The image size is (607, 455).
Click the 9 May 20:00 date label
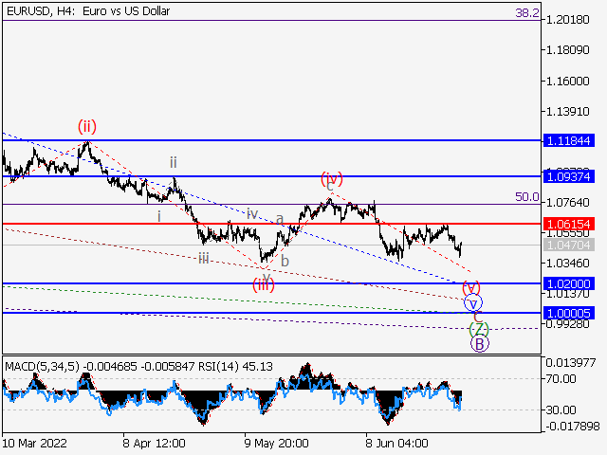pos(276,443)
